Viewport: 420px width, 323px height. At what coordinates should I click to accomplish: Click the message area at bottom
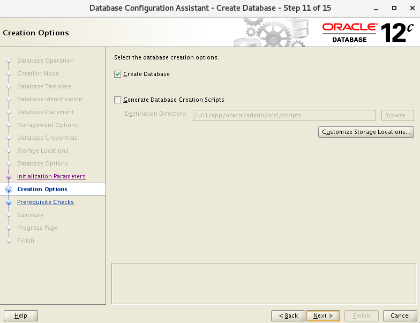point(264,284)
